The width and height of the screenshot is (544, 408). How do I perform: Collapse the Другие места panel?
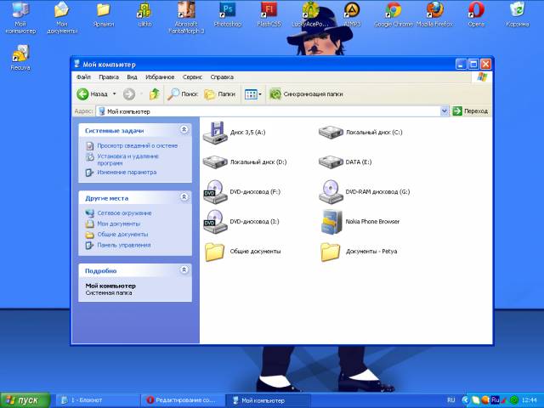pos(184,197)
